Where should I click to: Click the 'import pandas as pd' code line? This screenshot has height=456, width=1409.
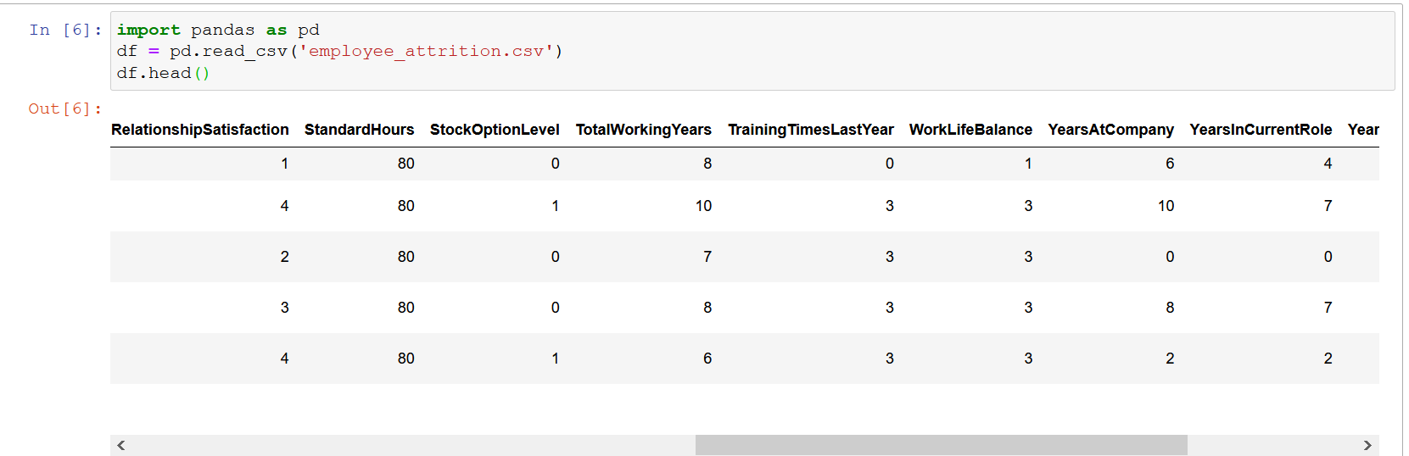[218, 30]
